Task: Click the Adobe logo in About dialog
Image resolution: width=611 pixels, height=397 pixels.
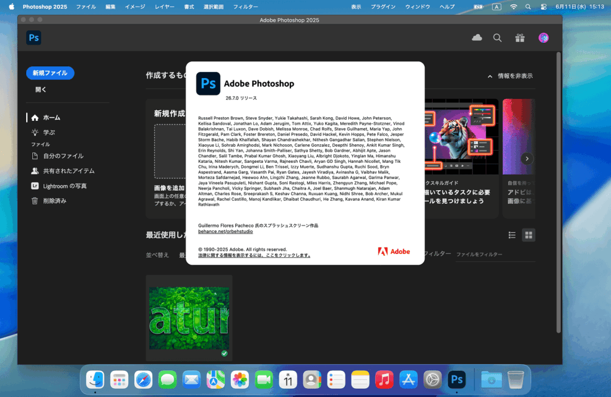Action: coord(394,252)
